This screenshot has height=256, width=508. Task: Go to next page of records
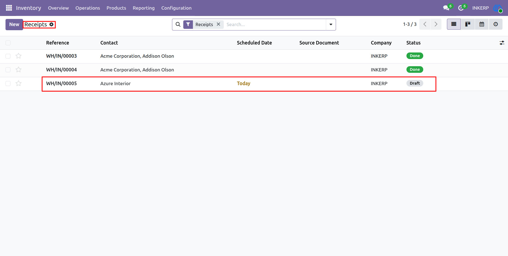(x=436, y=24)
